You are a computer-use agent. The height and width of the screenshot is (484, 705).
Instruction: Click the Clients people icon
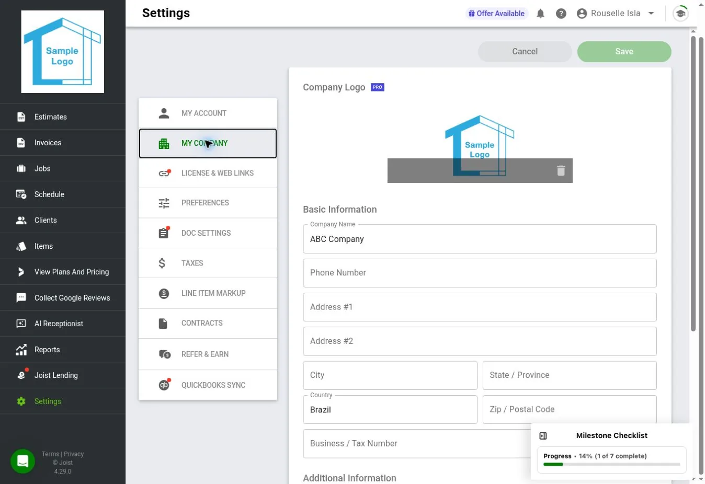pyautogui.click(x=21, y=220)
